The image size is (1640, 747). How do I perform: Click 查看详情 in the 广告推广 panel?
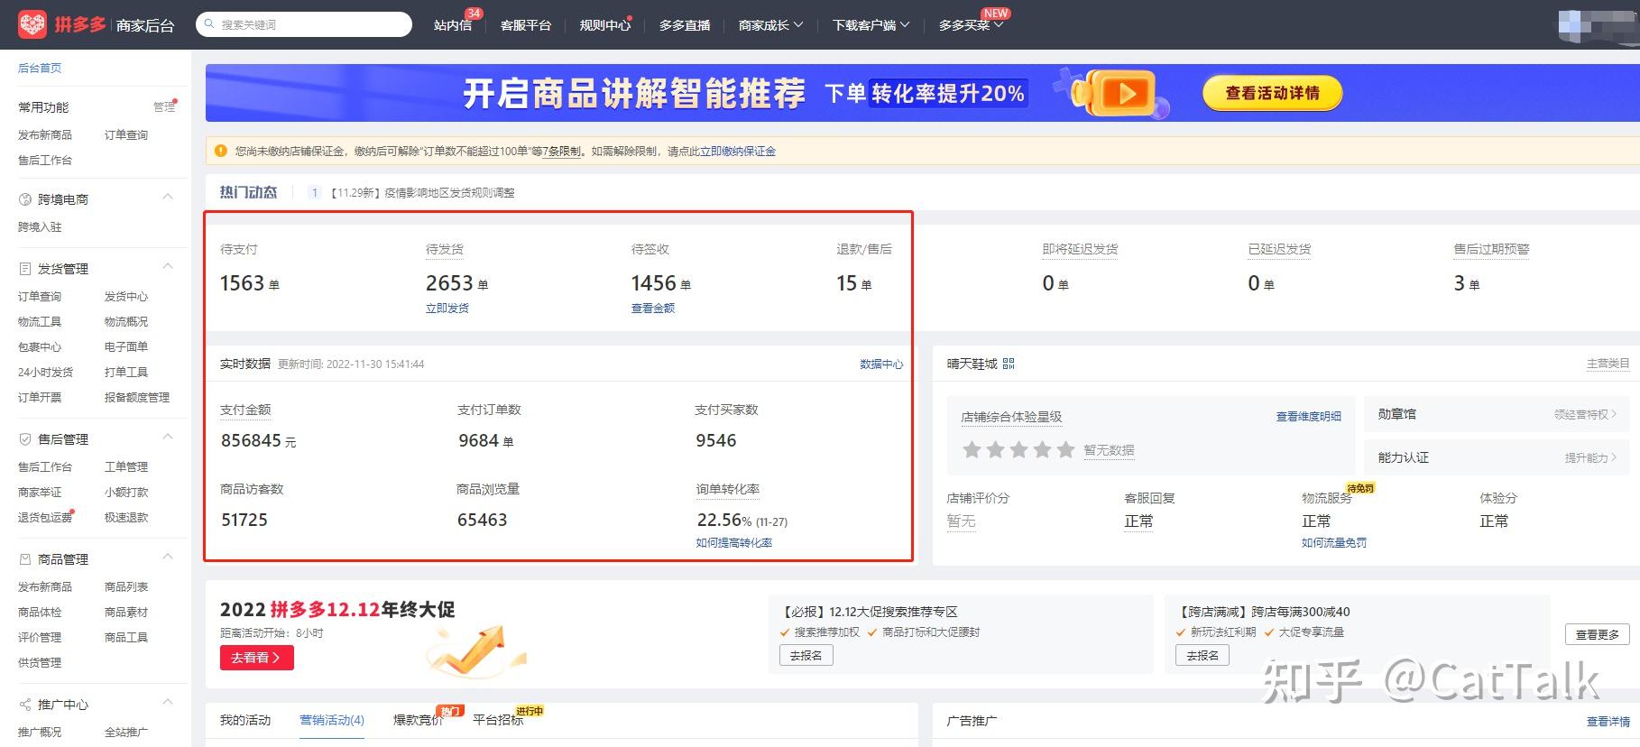(1608, 722)
